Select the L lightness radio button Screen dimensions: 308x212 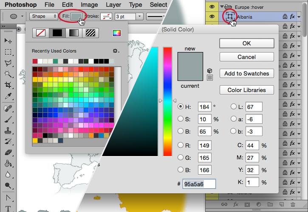[234, 106]
